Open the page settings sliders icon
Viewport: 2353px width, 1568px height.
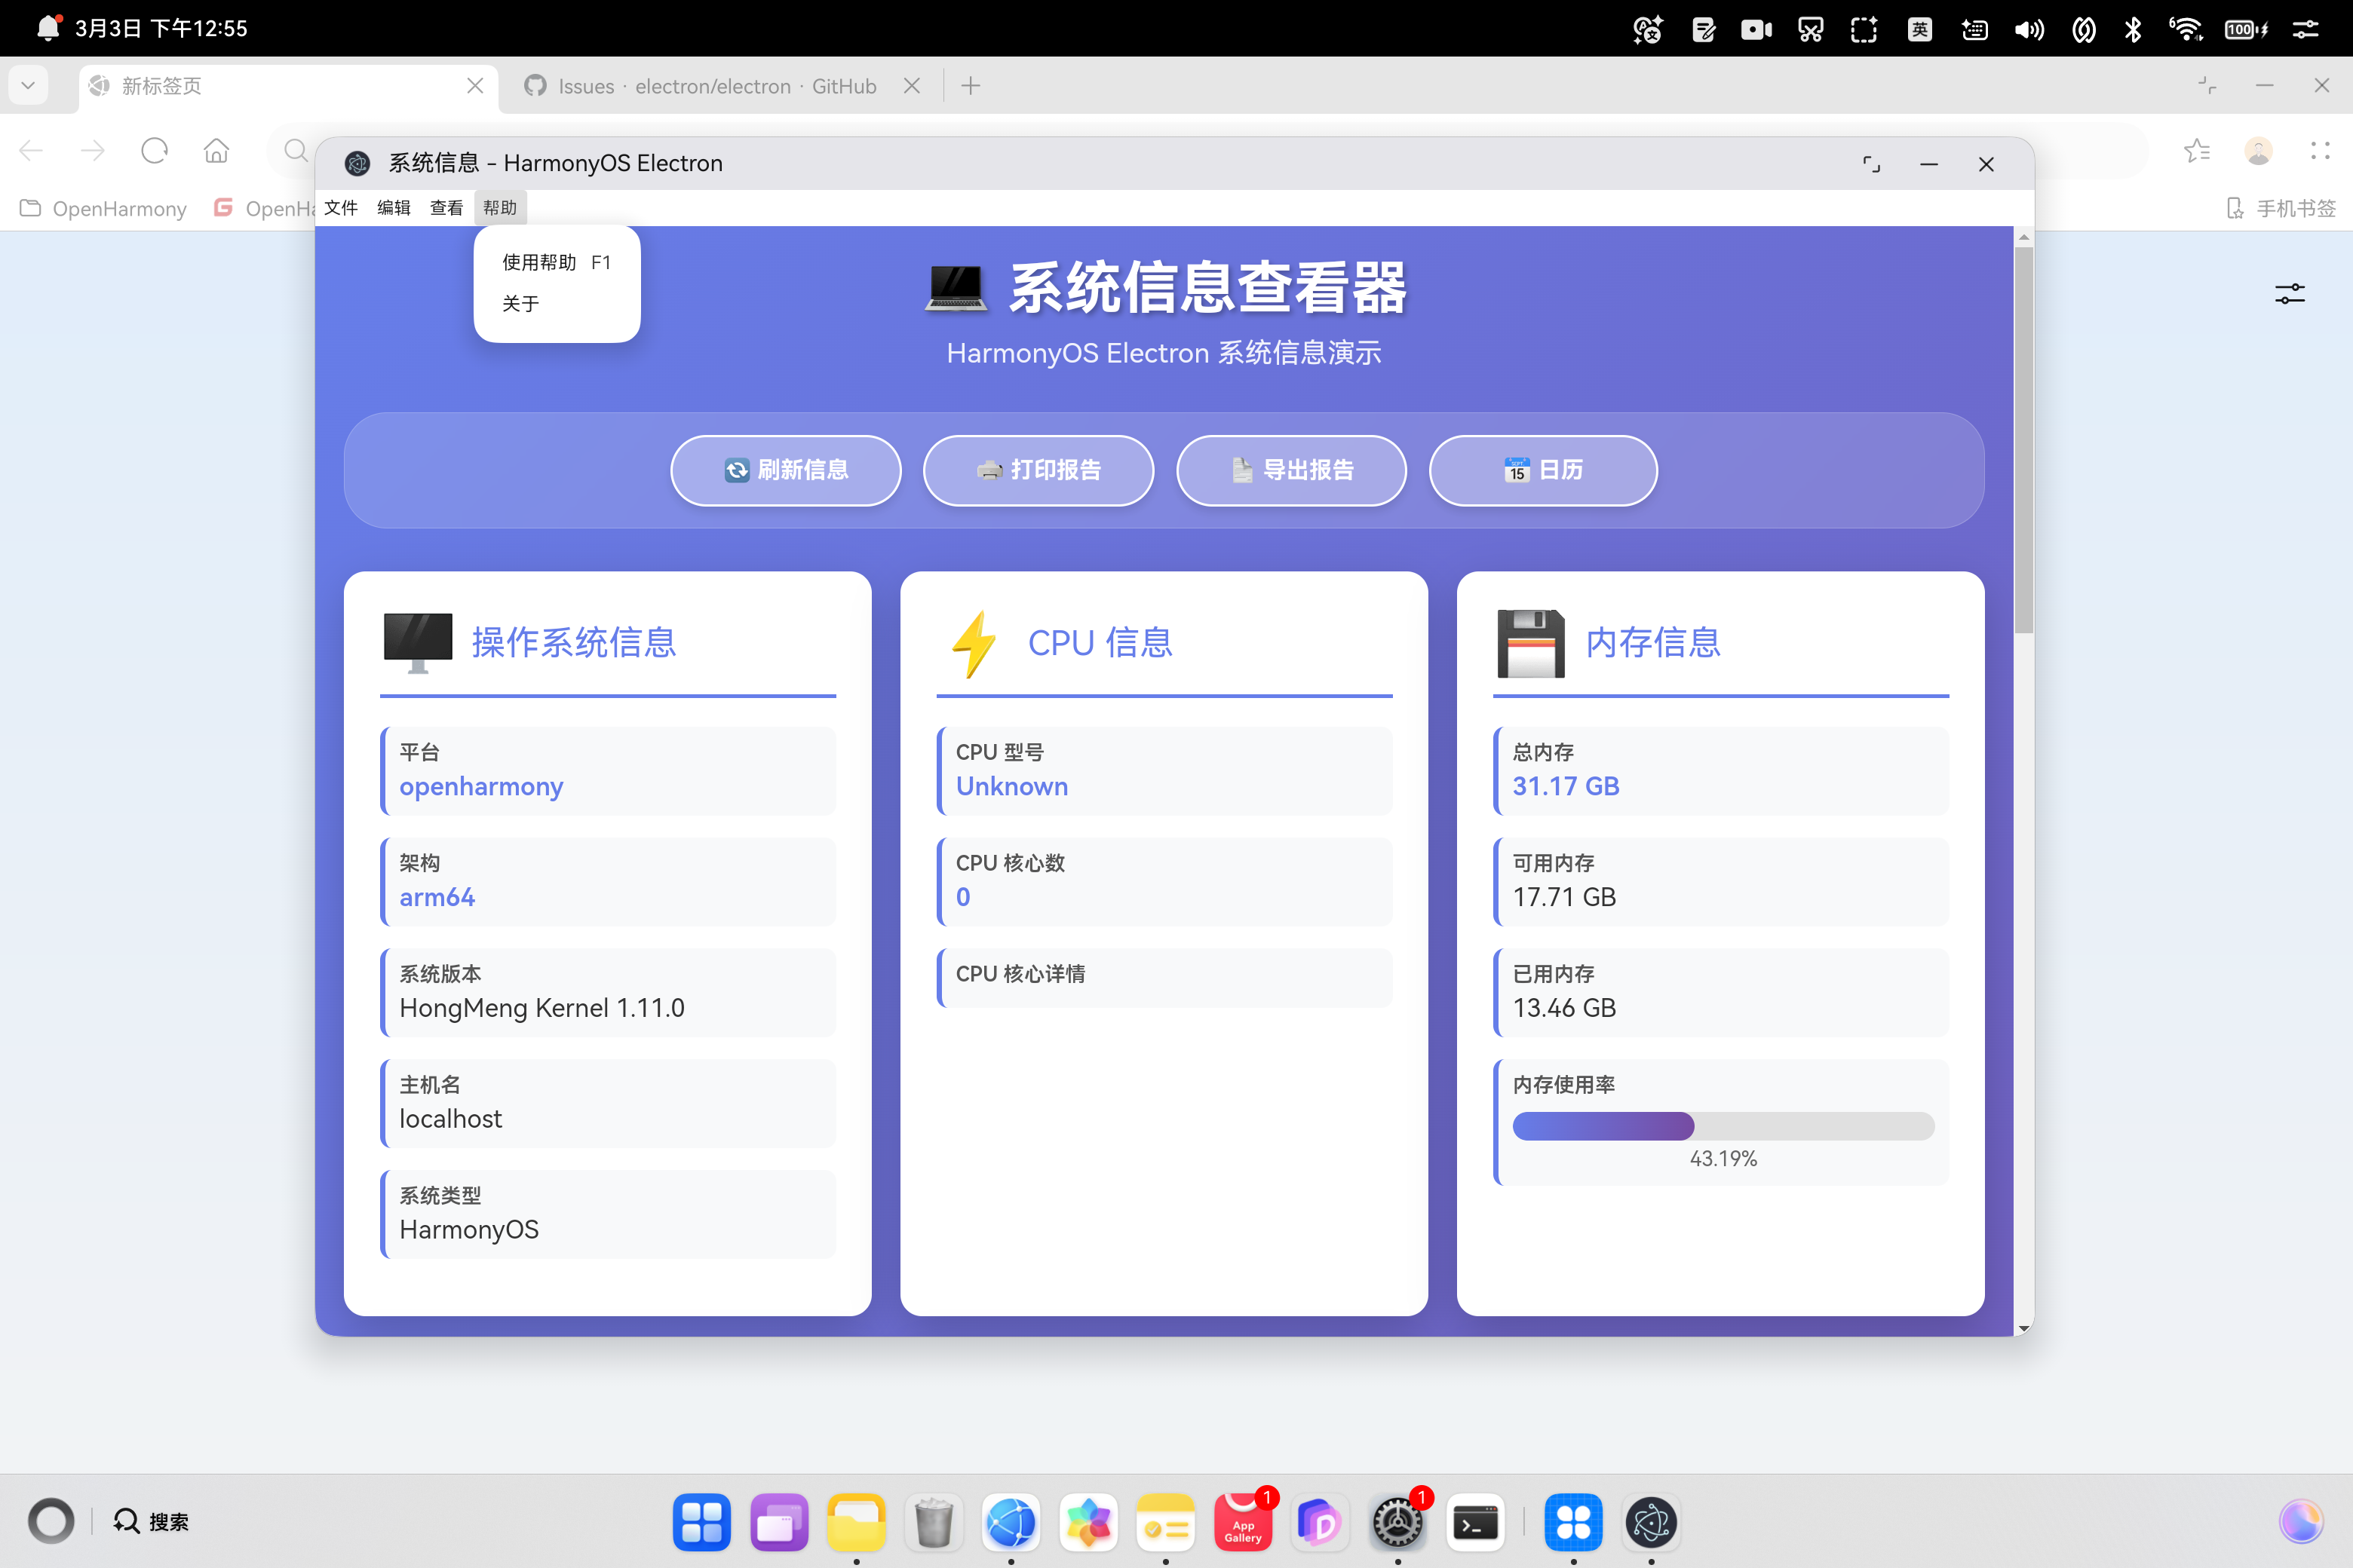pyautogui.click(x=2289, y=294)
